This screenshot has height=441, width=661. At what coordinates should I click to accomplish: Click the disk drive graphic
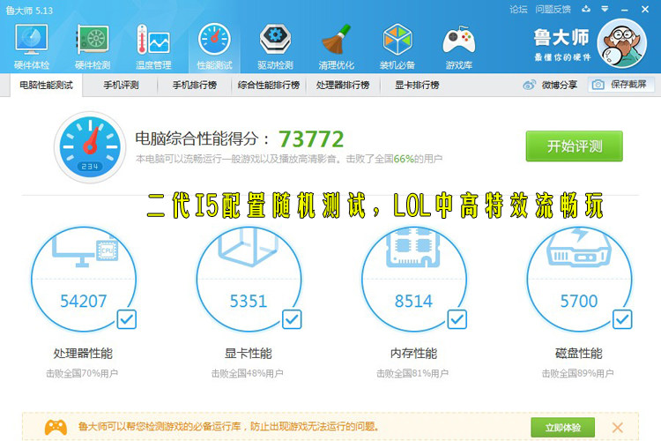578,249
